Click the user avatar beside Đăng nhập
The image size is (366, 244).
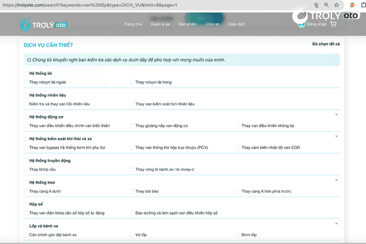point(301,24)
